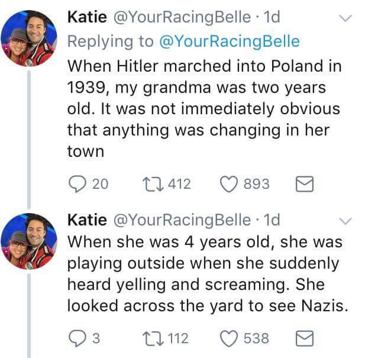Click envelope icon on the Nazis tweet

coord(304,338)
